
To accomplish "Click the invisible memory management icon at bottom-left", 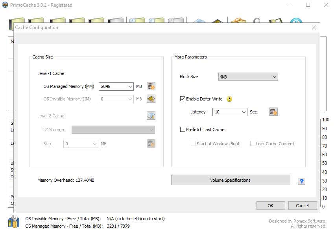I will coord(14,221).
